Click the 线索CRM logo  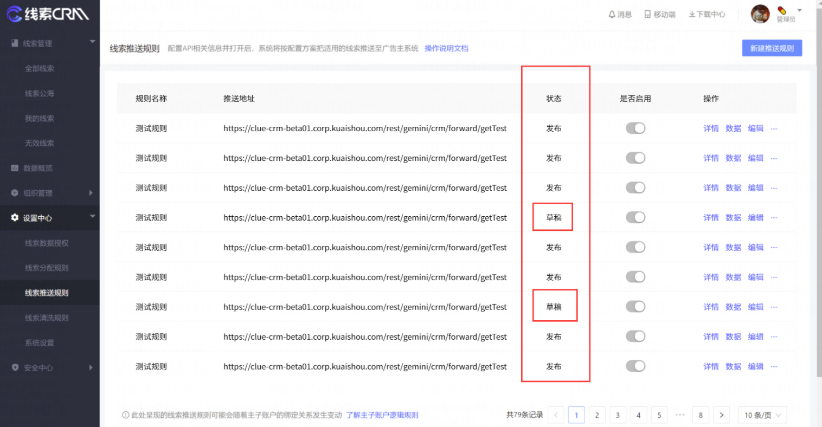[x=49, y=14]
